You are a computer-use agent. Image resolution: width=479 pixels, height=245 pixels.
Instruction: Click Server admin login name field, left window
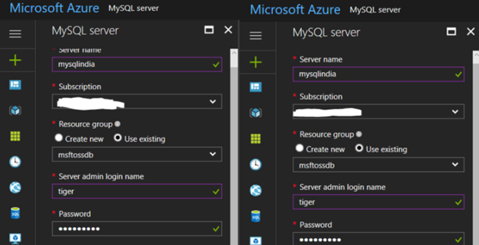point(137,191)
